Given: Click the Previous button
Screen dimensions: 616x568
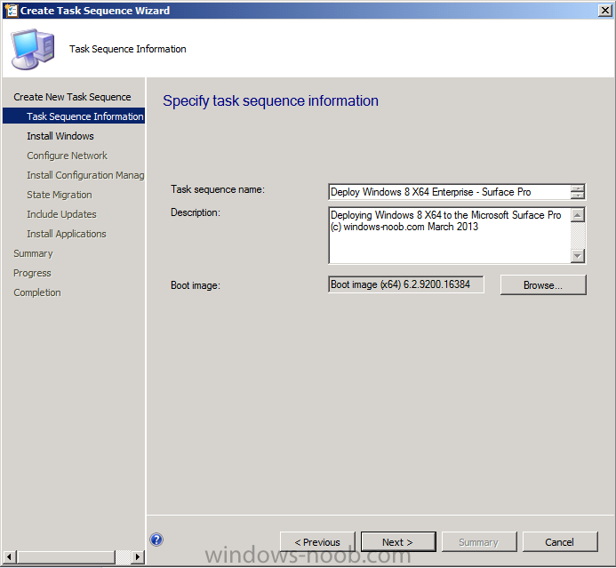Looking at the screenshot, I should [317, 542].
